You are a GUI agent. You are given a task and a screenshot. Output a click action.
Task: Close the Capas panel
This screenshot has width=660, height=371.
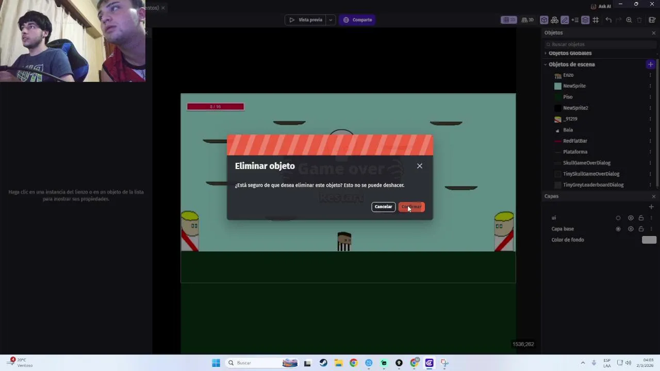coord(654,196)
